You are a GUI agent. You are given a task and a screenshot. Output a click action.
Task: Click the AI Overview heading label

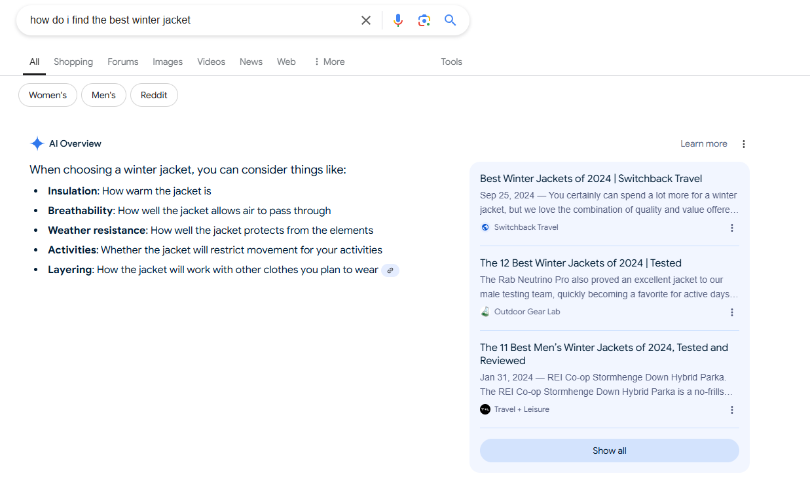[75, 143]
